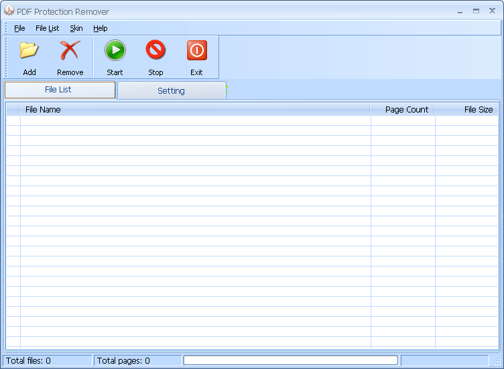Click the red X Remove icon

(70, 50)
